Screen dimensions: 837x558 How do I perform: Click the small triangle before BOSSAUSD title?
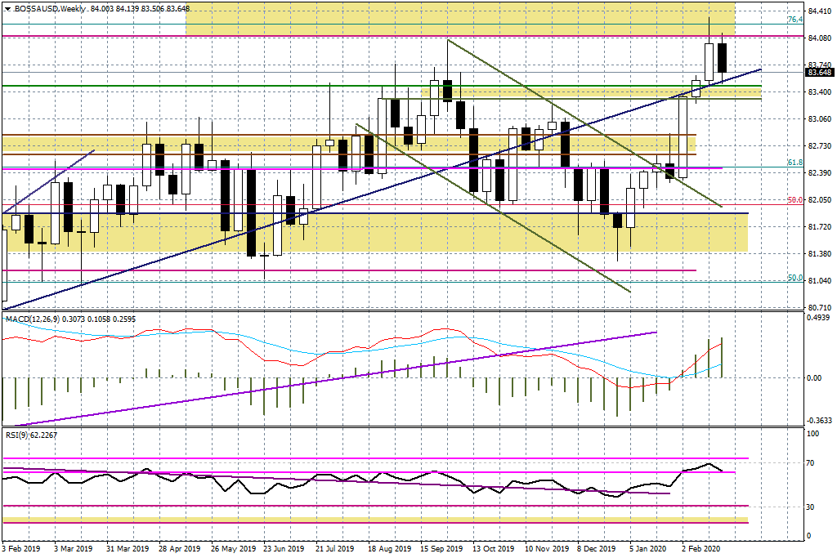tap(7, 9)
